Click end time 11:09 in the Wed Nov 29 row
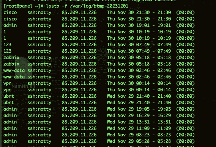Viewport: 216px width, 147px height. pos(164,128)
